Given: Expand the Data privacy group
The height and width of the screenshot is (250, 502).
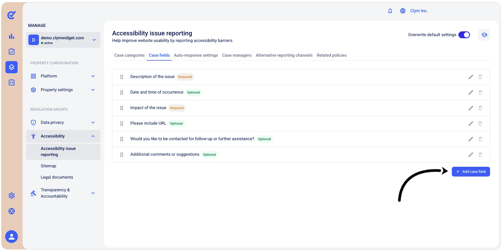Looking at the screenshot, I should 63,123.
